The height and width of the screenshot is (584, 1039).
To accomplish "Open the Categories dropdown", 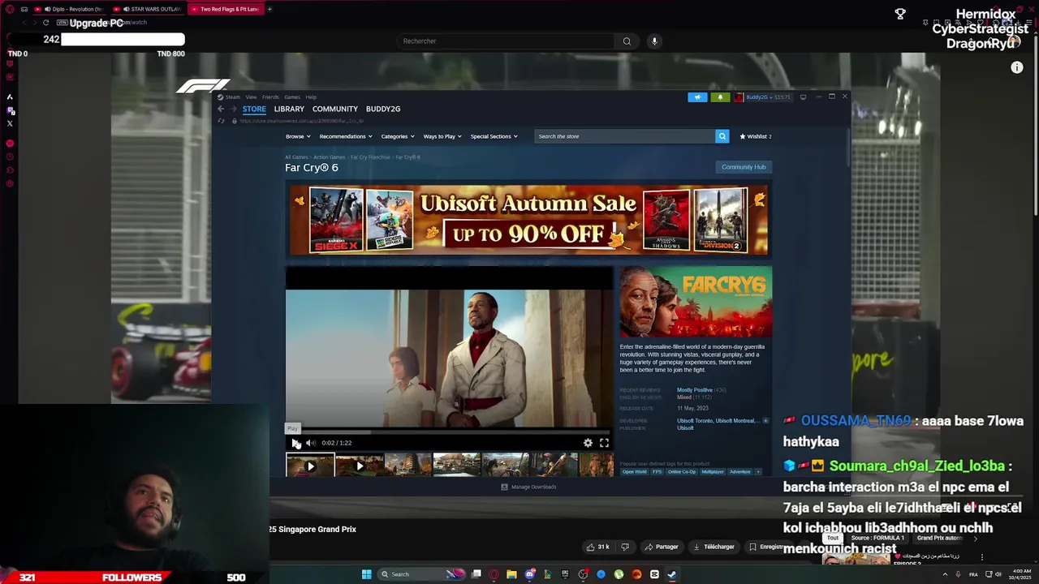I will coord(398,136).
